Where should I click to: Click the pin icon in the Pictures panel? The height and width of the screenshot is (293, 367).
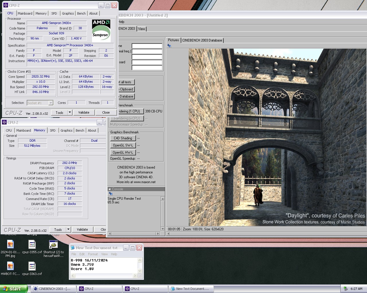click(x=169, y=46)
